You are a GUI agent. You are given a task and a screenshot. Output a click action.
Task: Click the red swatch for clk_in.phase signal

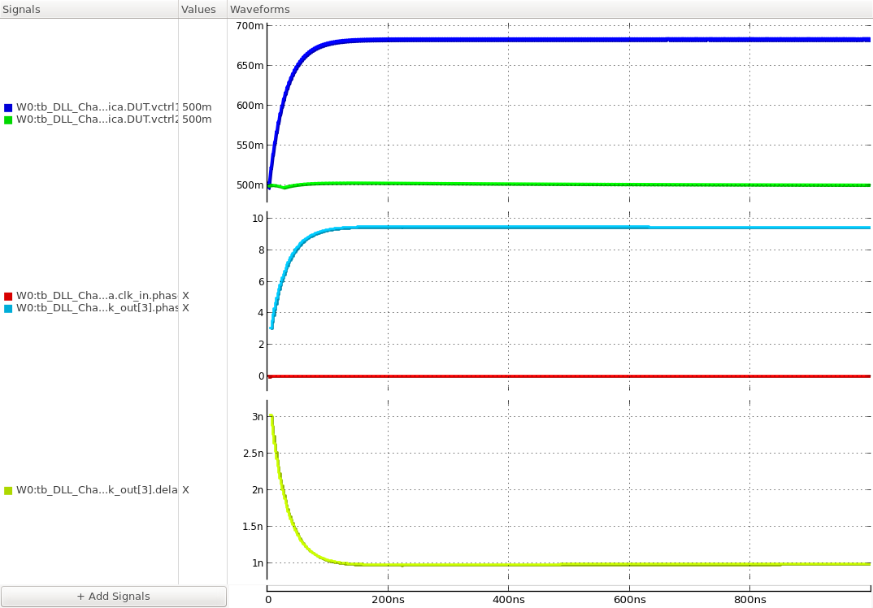[8, 295]
